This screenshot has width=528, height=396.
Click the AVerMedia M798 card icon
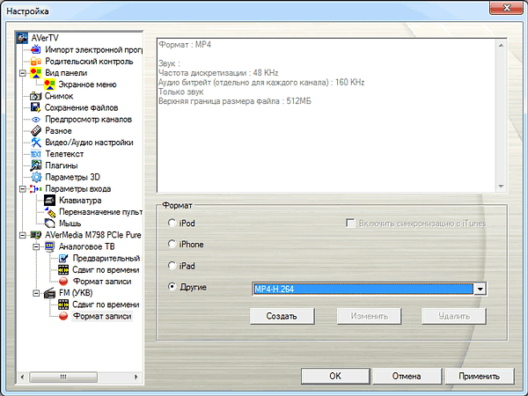36,235
